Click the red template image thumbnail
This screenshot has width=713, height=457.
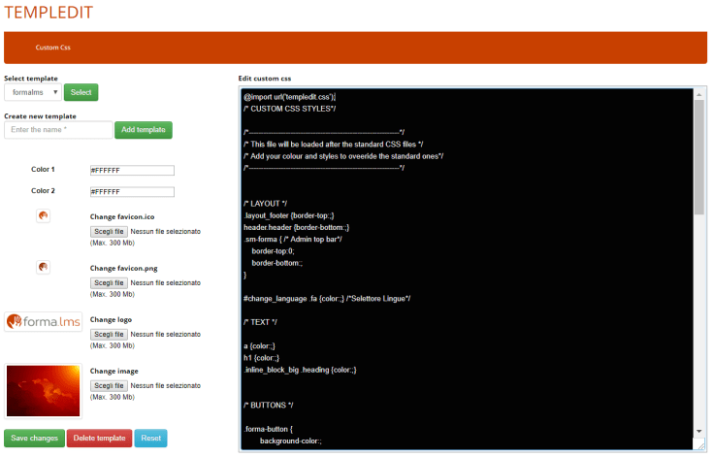tap(43, 391)
